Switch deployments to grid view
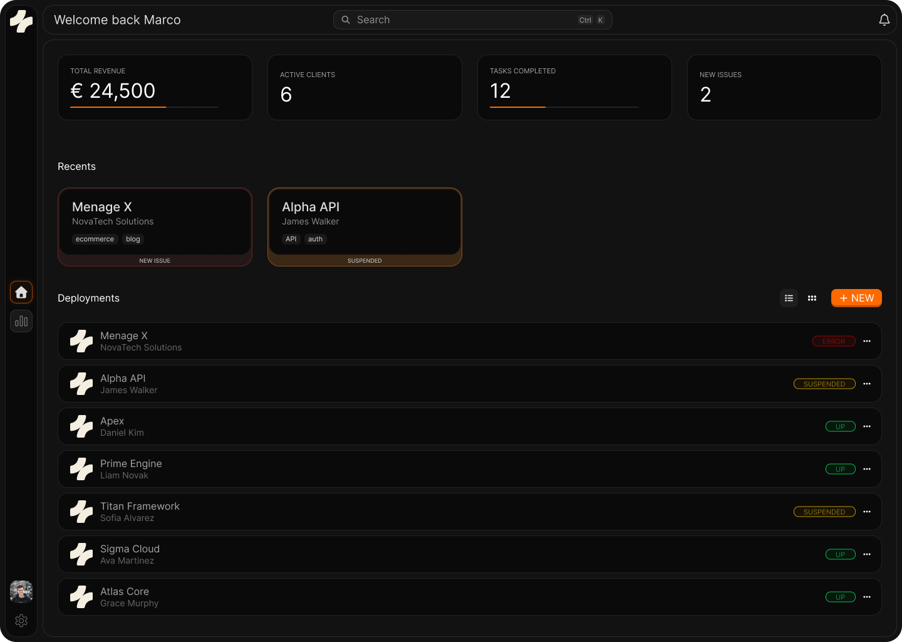902x642 pixels. [x=812, y=298]
